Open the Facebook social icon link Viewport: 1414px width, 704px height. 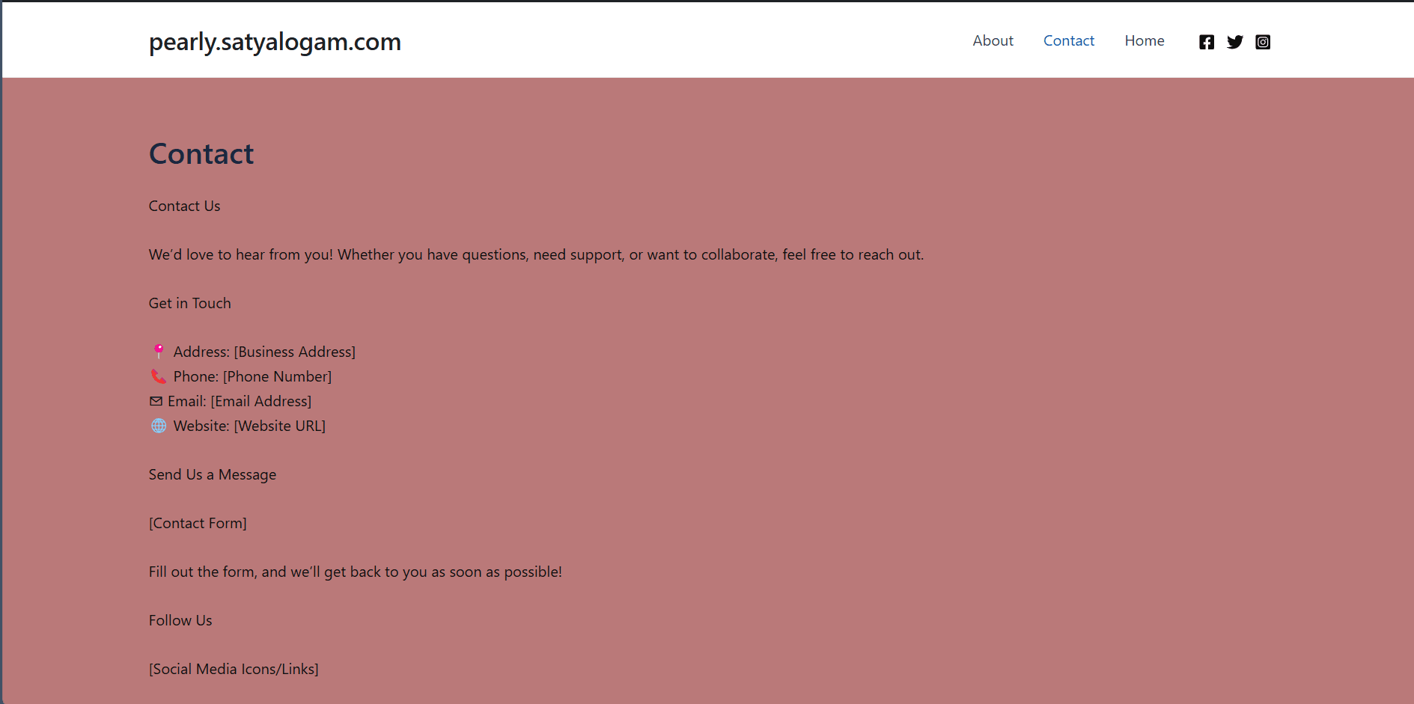pos(1207,42)
